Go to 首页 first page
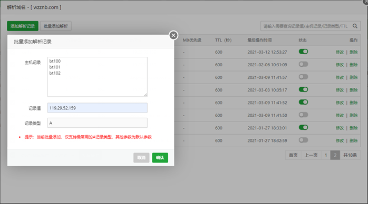 pyautogui.click(x=293, y=155)
